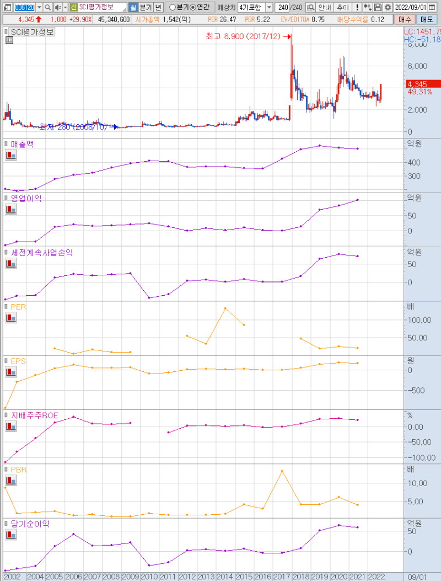
Task: Click the exclamation mark notice icon
Action: [357, 7]
